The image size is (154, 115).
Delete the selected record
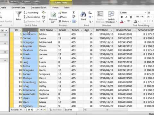point(65,21)
